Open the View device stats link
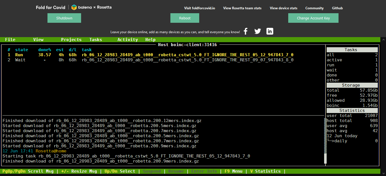The image size is (386, 176). click(283, 8)
